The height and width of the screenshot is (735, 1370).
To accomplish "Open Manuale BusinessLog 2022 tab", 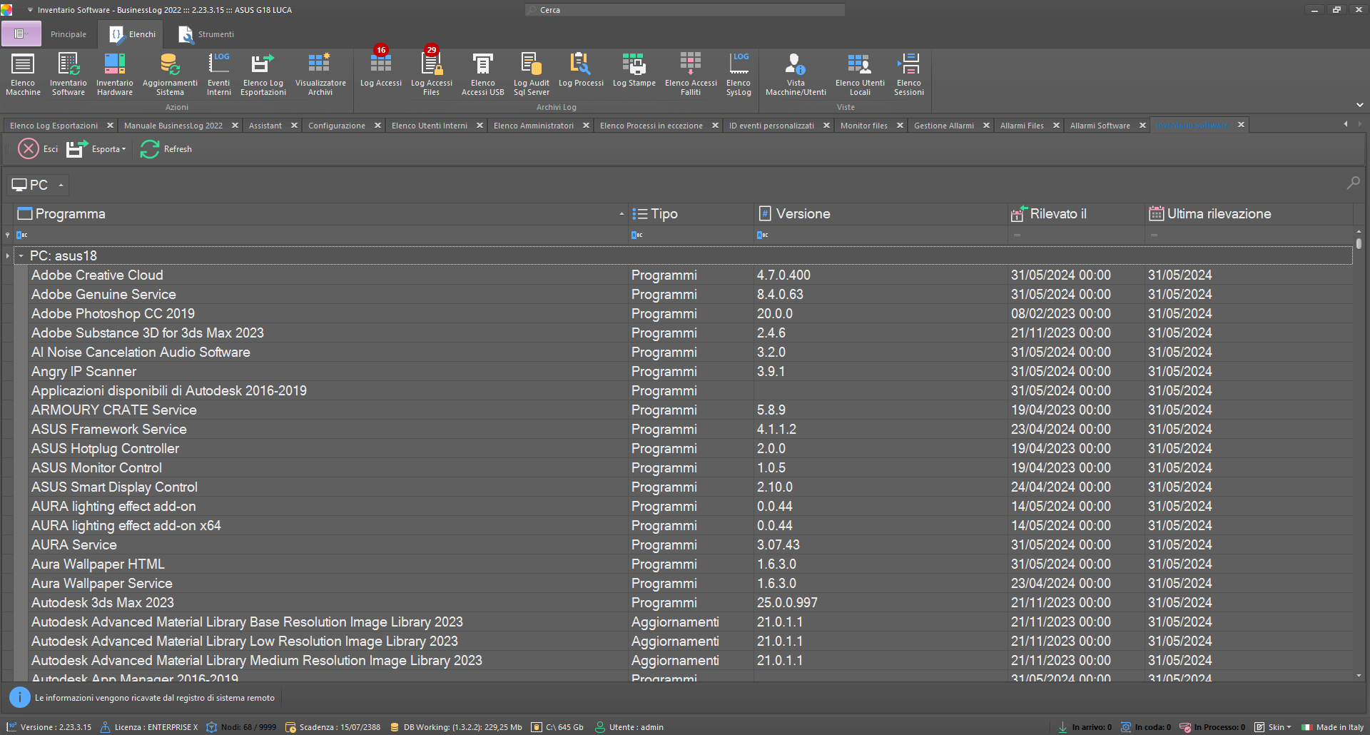I will 173,126.
